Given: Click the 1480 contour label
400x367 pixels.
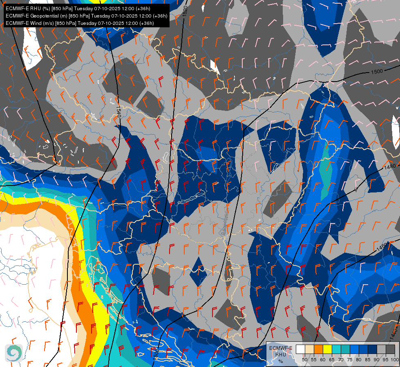Looking at the screenshot, I should click(390, 167).
